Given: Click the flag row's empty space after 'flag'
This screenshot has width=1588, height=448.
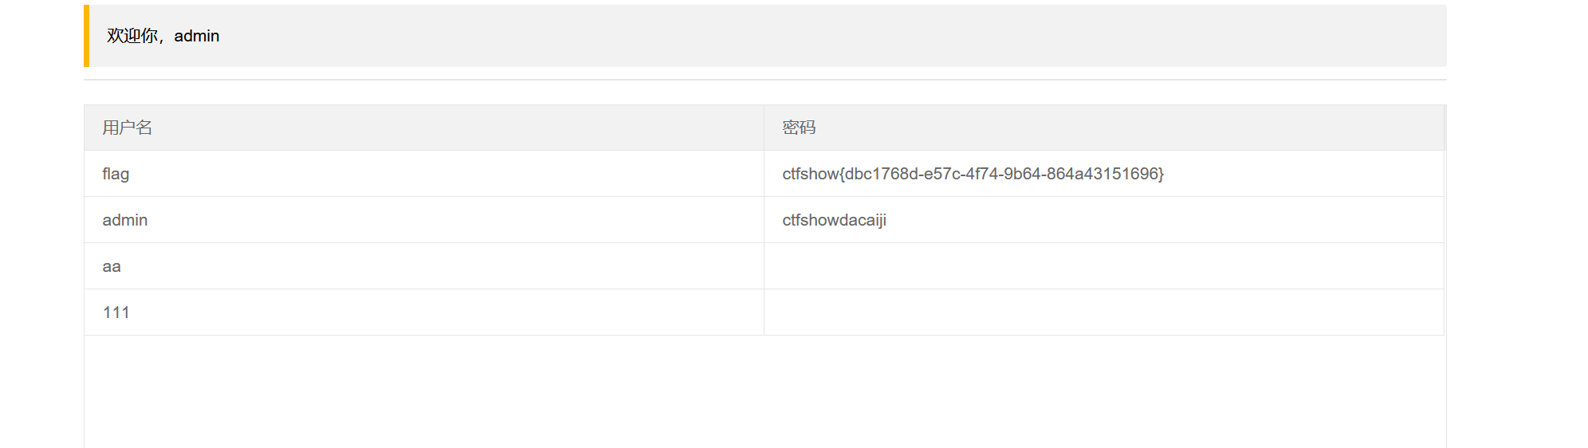Looking at the screenshot, I should pos(446,174).
